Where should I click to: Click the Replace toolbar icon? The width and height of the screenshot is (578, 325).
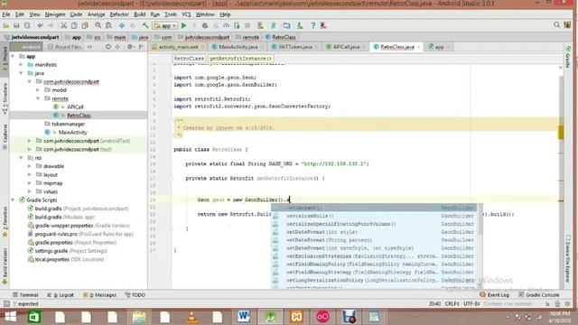pyautogui.click(x=108, y=25)
